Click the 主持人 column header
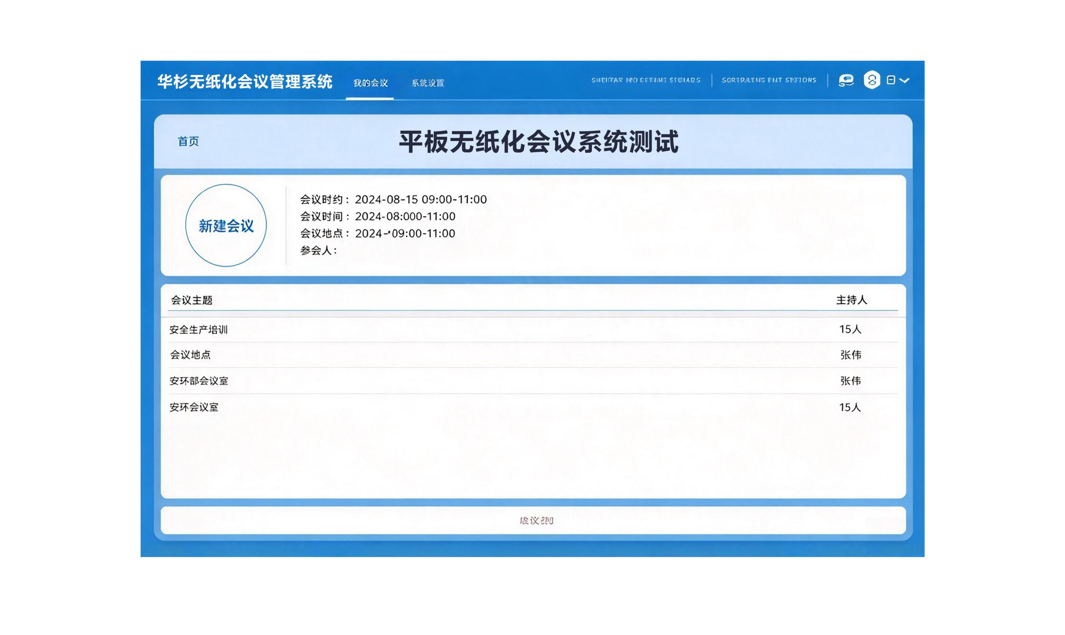 pyautogui.click(x=851, y=300)
